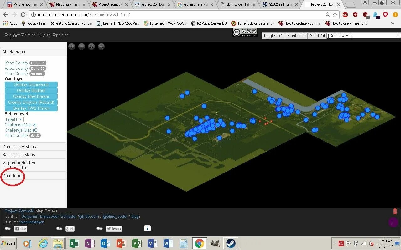Expand the Community Maps section
This screenshot has height=250, width=401.
tap(33, 147)
